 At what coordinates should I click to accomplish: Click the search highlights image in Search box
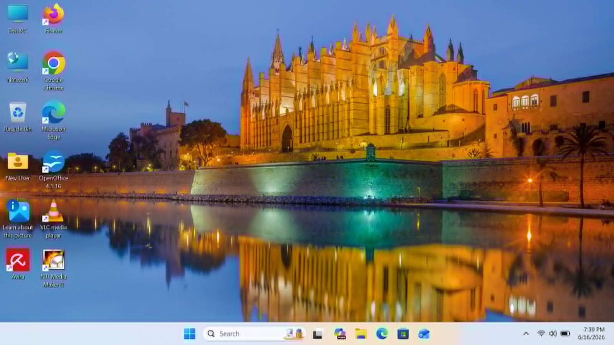click(294, 333)
